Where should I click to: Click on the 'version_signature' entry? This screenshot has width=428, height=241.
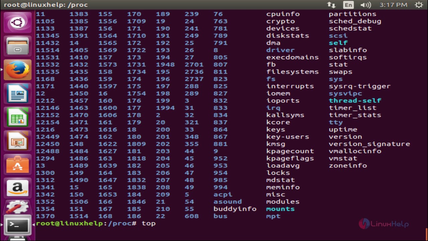coord(369,144)
